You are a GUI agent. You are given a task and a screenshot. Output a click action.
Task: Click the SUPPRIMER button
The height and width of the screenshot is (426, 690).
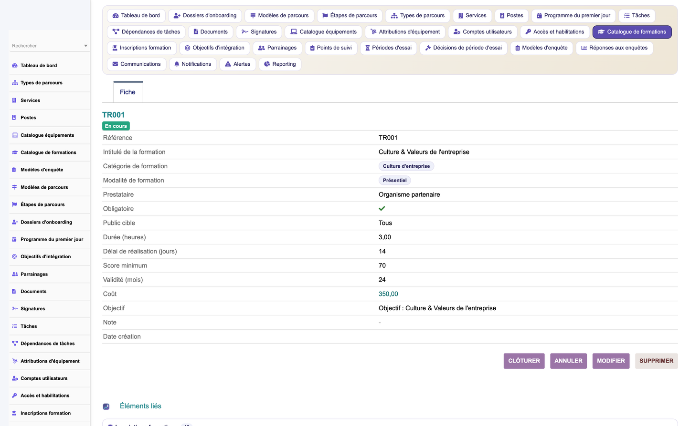[x=656, y=361]
